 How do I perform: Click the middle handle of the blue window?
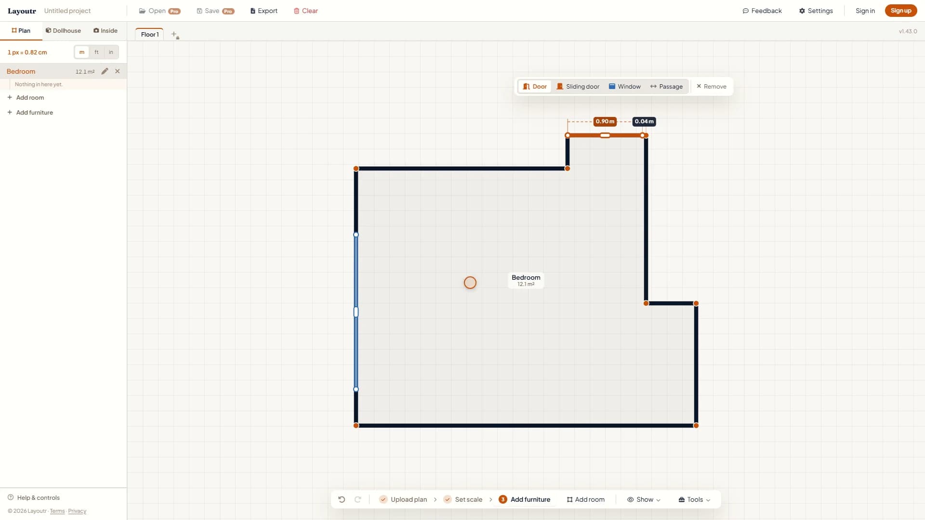(356, 312)
